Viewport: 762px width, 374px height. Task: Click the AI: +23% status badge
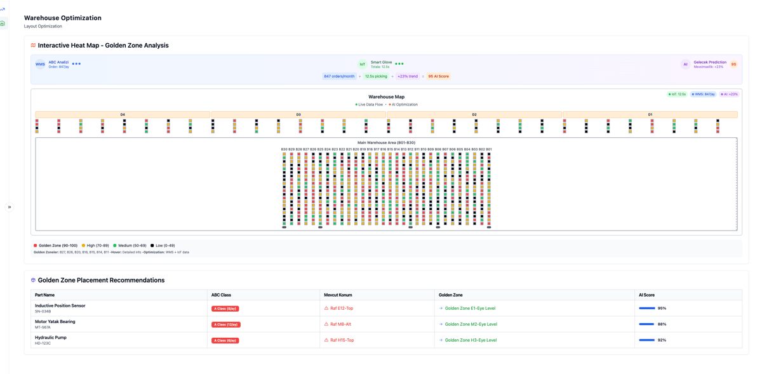pos(730,94)
